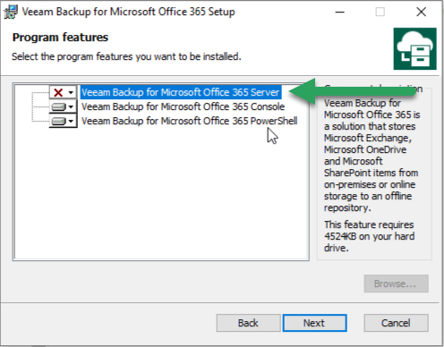Click the Veeam cloud backup logo
The image size is (444, 347).
pos(414,49)
